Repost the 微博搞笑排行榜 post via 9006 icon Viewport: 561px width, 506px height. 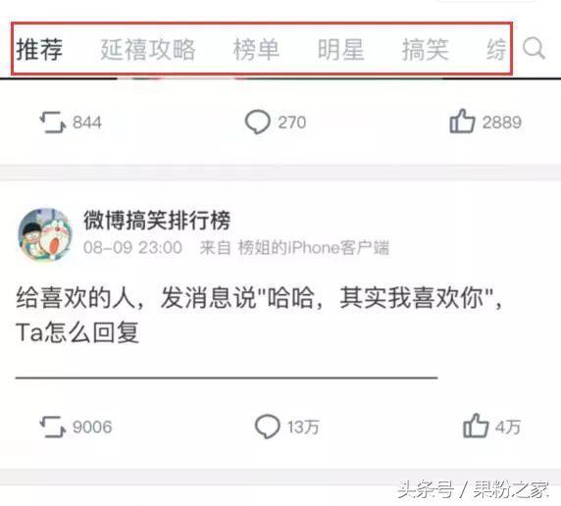(53, 427)
